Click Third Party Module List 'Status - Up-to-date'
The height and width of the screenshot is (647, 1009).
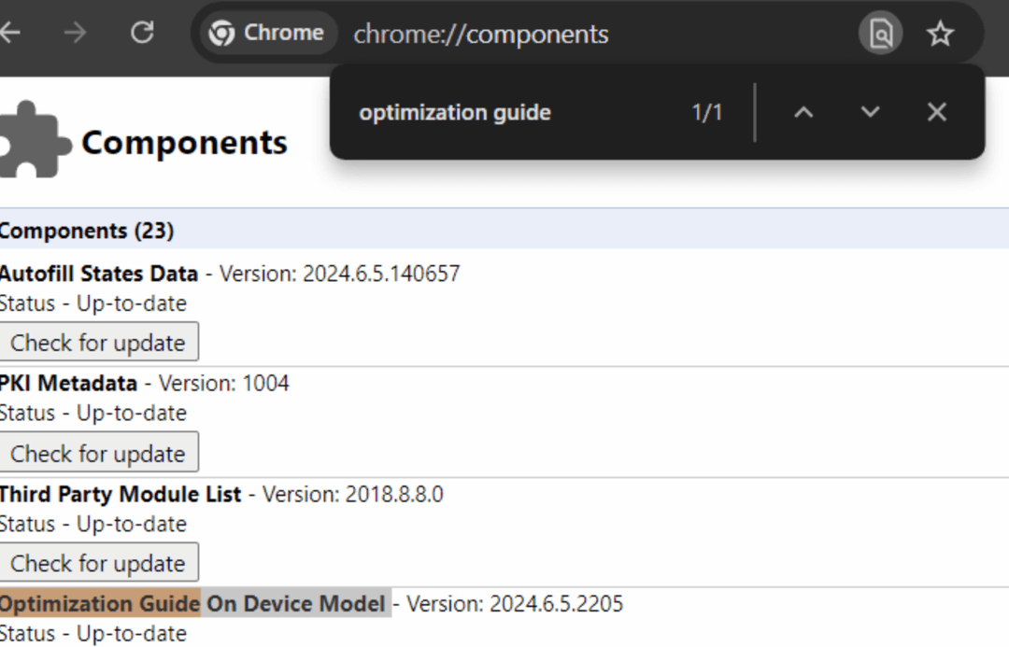click(x=92, y=524)
